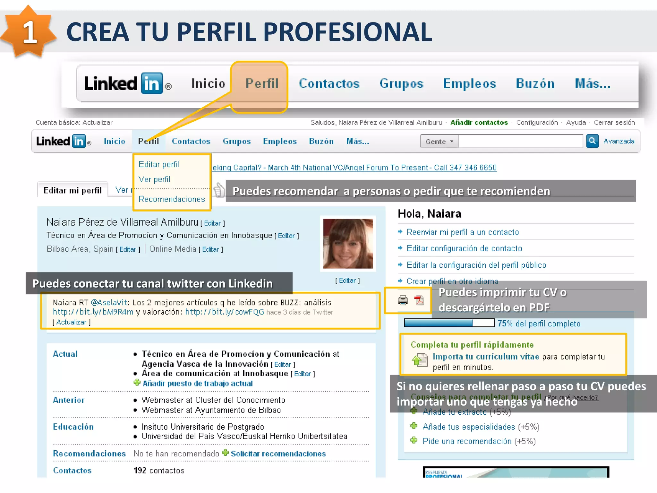The height and width of the screenshot is (493, 657).
Task: Click green plus beside Añade tus especialidades
Action: 414,426
